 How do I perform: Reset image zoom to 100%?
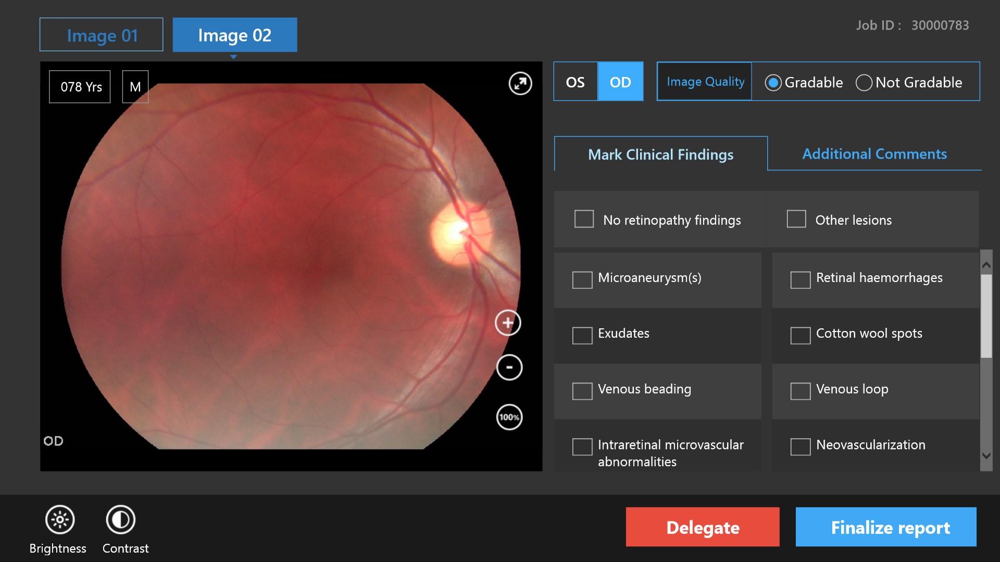click(509, 417)
